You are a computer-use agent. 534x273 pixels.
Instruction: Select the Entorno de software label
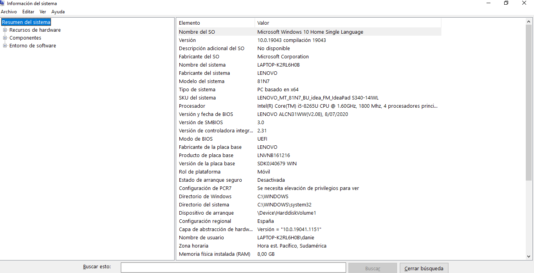pyautogui.click(x=33, y=46)
